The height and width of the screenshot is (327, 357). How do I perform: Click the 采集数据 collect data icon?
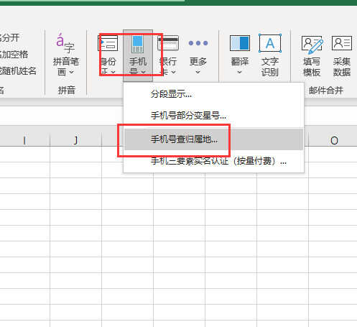[x=342, y=43]
